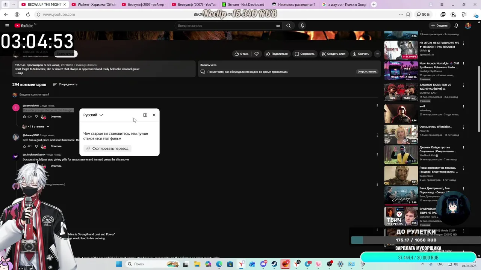The width and height of the screenshot is (481, 270).
Task: Switch to the a way out Google tab
Action: pos(343,4)
